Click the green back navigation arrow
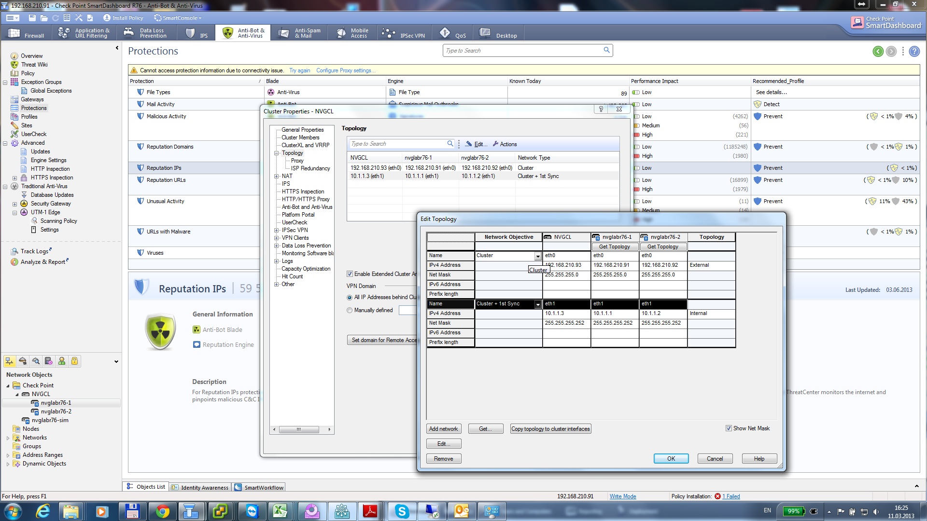 878,51
